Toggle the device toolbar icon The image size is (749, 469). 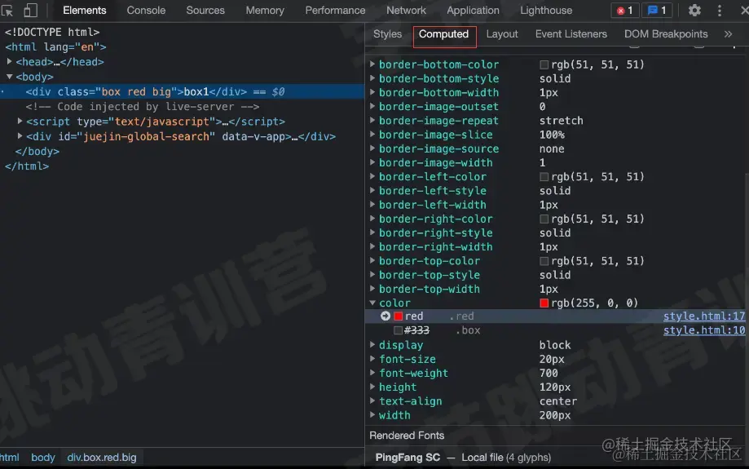(30, 10)
